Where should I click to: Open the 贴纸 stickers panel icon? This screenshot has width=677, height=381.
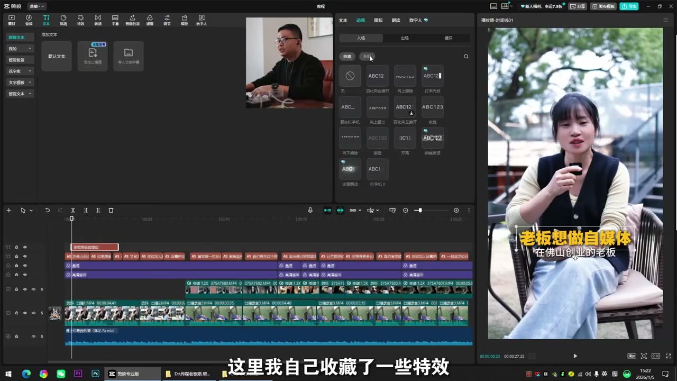(63, 20)
